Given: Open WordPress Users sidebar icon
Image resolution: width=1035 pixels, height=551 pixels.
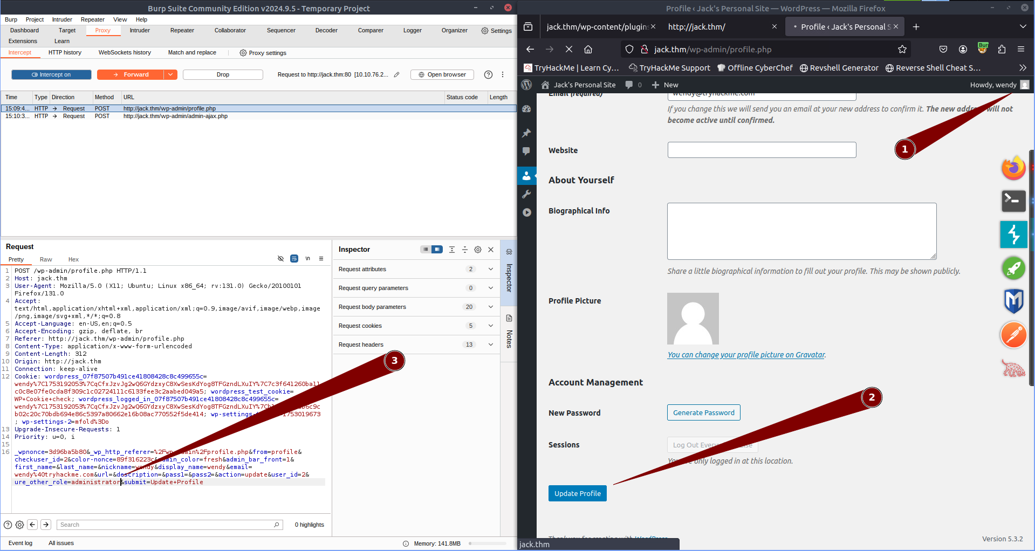Looking at the screenshot, I should [x=526, y=176].
